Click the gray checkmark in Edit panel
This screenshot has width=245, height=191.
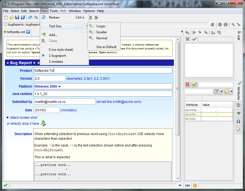pos(194,39)
